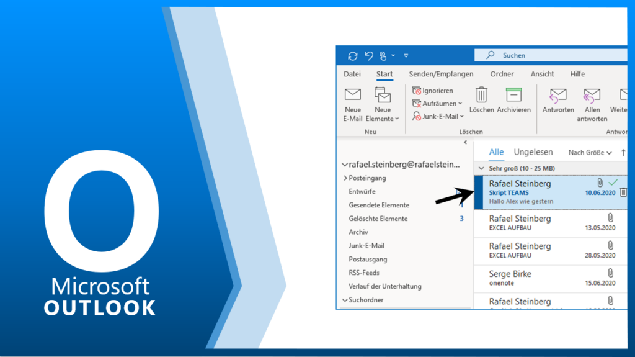
Task: Select the Start ribbon tab
Action: click(384, 74)
